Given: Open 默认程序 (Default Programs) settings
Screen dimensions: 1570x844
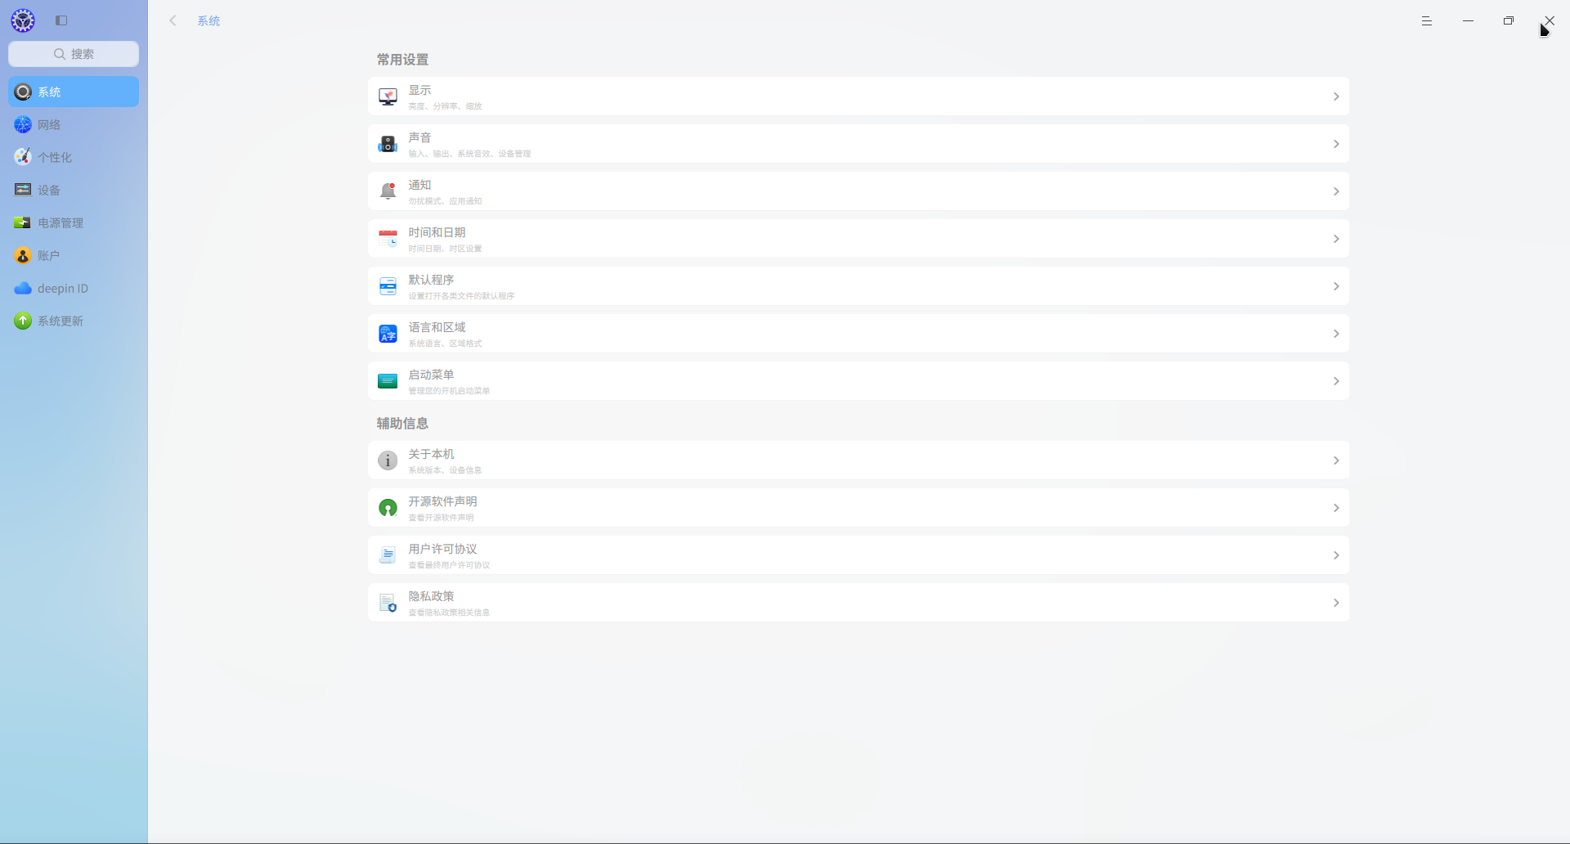Looking at the screenshot, I should click(x=857, y=285).
